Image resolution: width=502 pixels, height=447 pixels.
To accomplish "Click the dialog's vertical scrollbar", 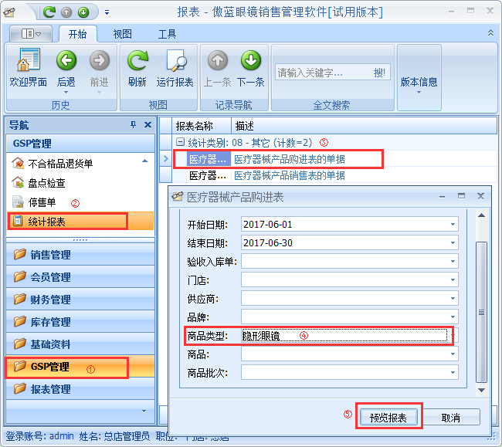I will pos(481,309).
